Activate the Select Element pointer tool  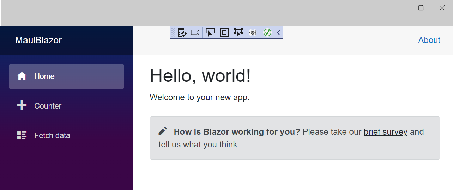[x=210, y=33]
